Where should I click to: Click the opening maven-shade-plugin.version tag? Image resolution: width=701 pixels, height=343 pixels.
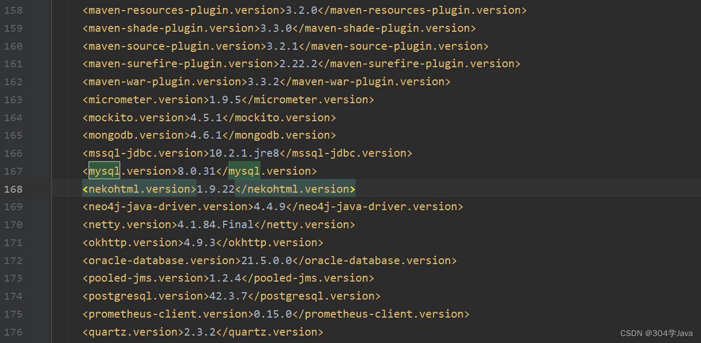171,28
